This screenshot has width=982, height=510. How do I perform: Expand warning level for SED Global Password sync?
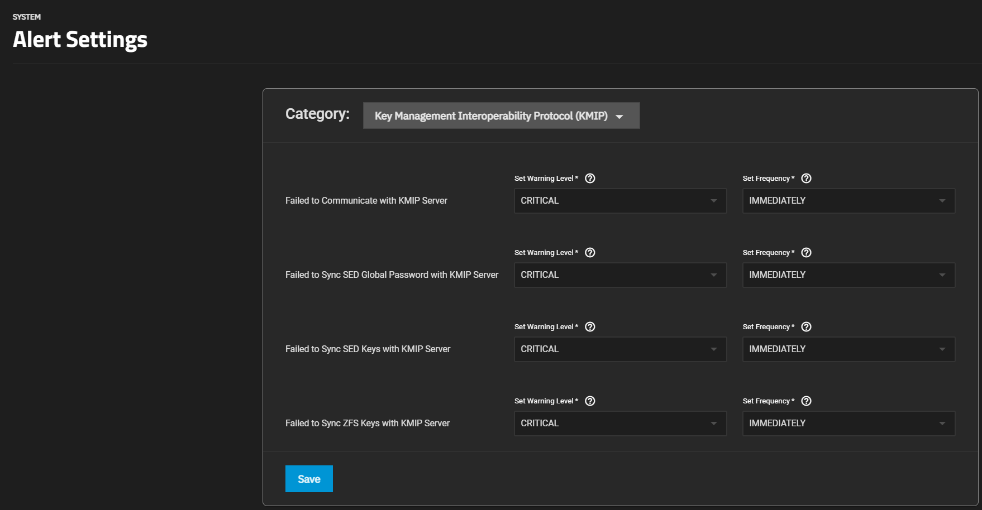(x=619, y=275)
